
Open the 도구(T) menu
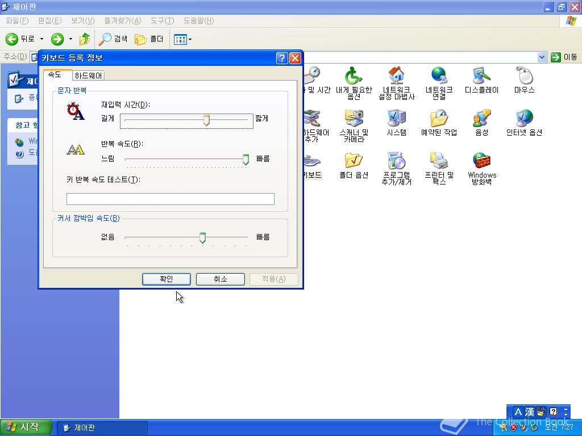[162, 21]
